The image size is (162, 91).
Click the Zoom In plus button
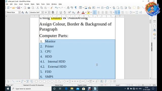pos(150,85)
